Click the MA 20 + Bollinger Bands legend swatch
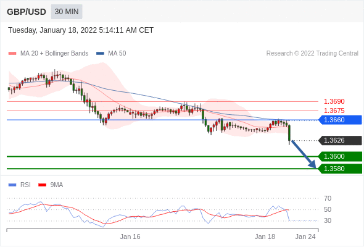The image size is (364, 247). point(12,54)
